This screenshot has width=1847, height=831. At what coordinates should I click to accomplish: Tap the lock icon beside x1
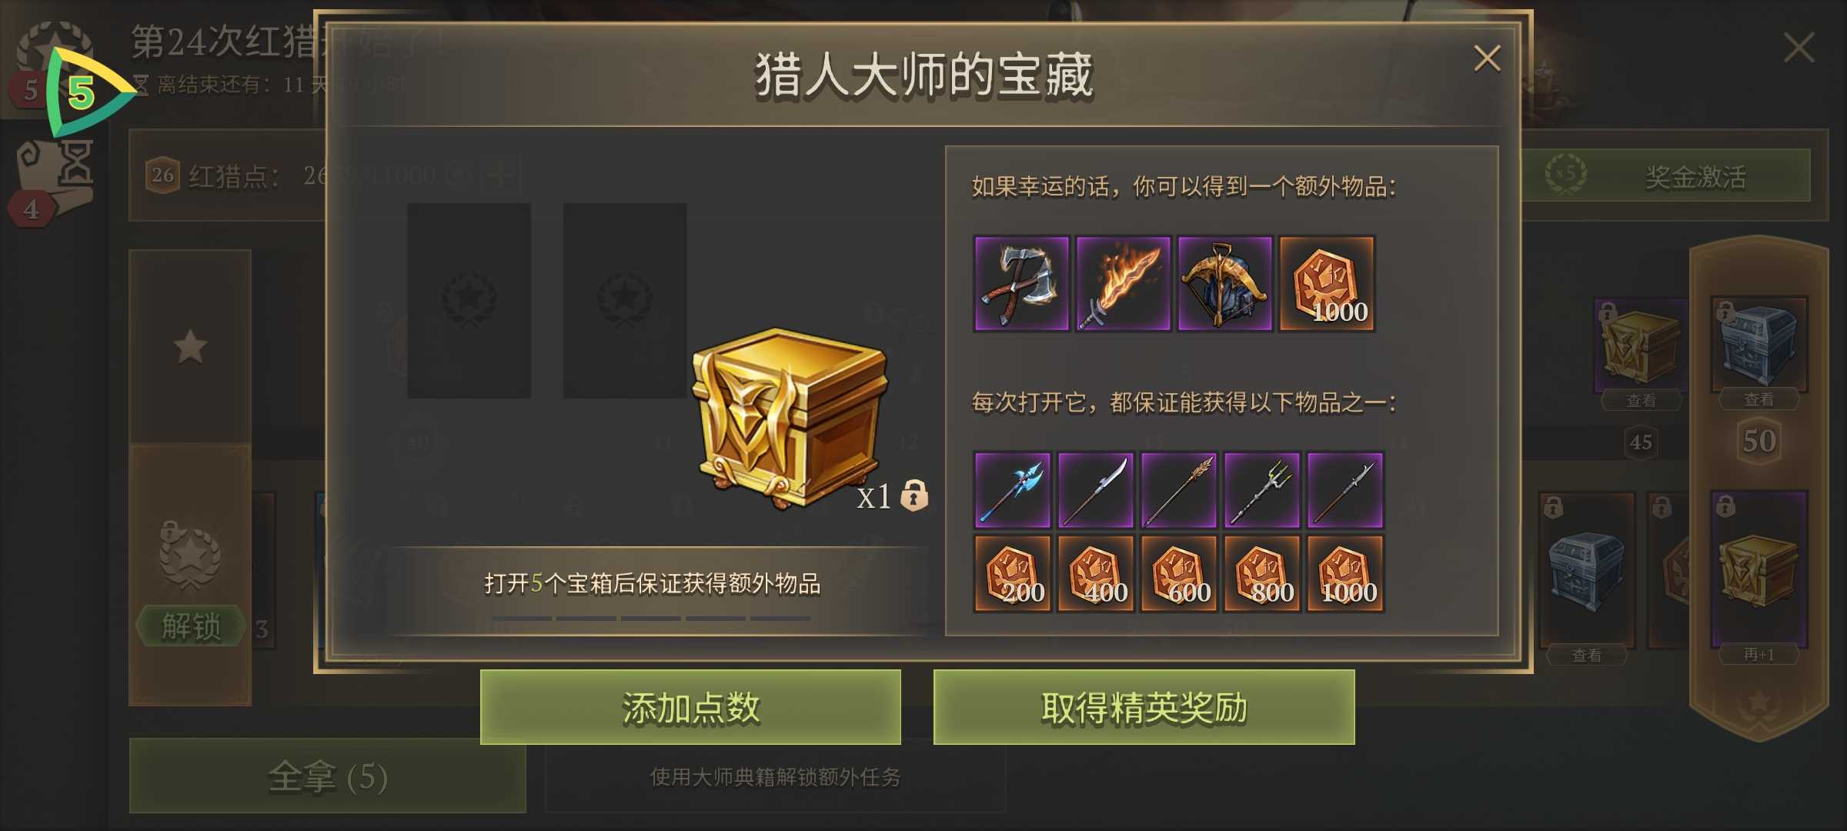(x=914, y=496)
